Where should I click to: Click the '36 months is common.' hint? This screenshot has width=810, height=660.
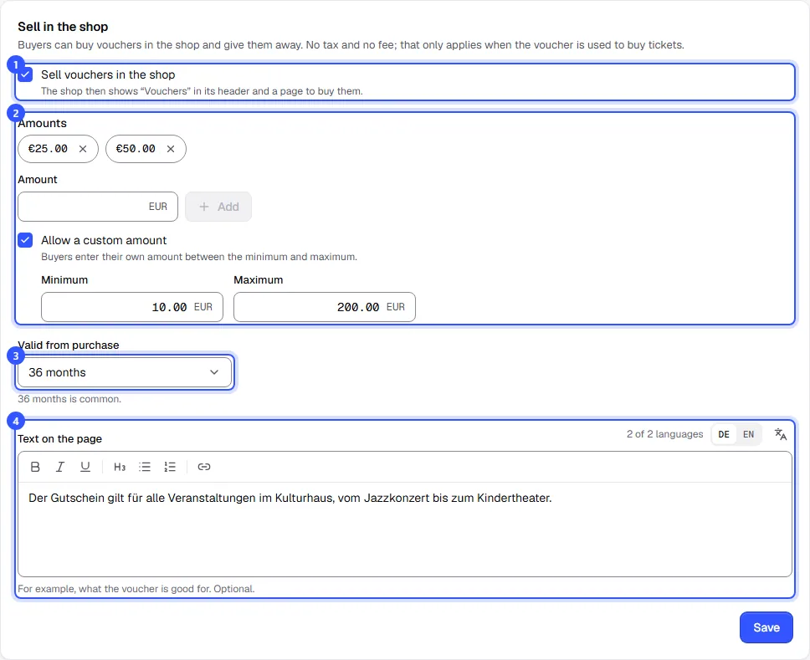[x=69, y=399]
